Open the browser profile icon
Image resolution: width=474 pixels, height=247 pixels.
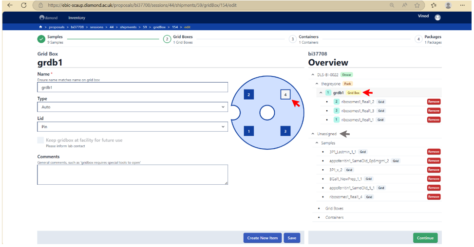448,5
